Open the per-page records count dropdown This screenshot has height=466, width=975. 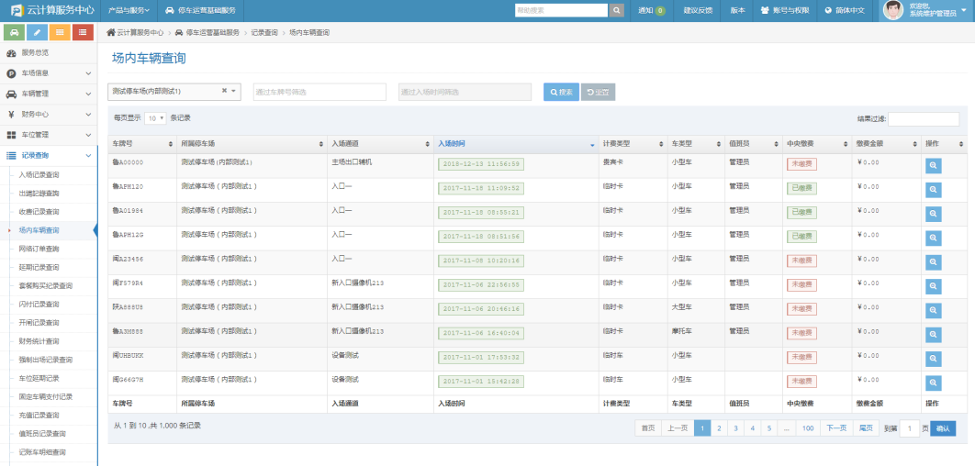pos(155,118)
